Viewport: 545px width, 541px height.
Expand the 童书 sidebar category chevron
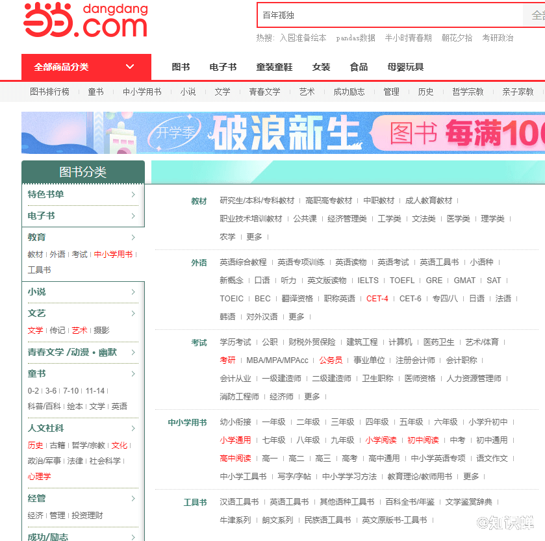[133, 373]
